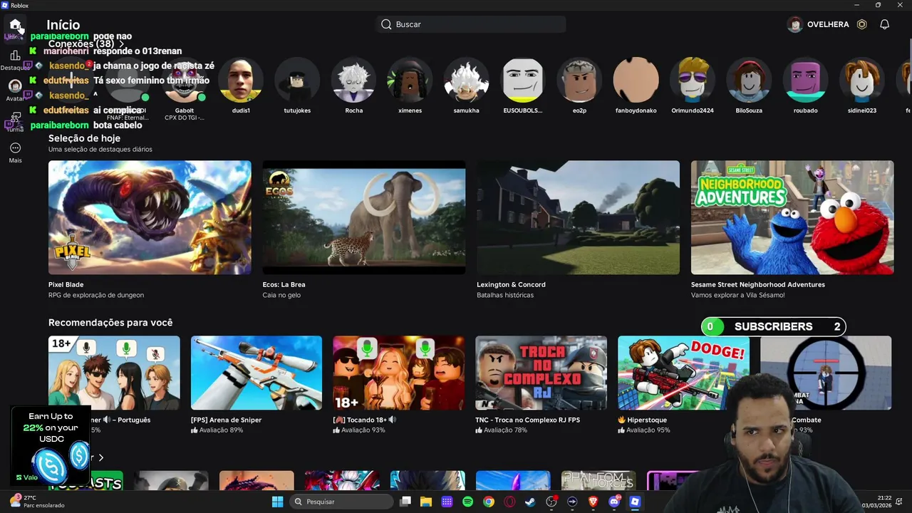Click the Seleção de hoje heading
Viewport: 912px width, 513px height.
(x=84, y=138)
